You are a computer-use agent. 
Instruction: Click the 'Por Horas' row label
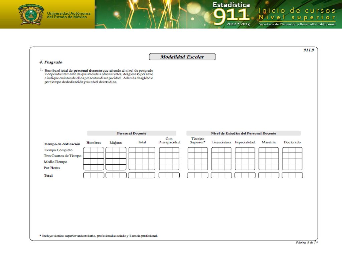tap(52, 168)
